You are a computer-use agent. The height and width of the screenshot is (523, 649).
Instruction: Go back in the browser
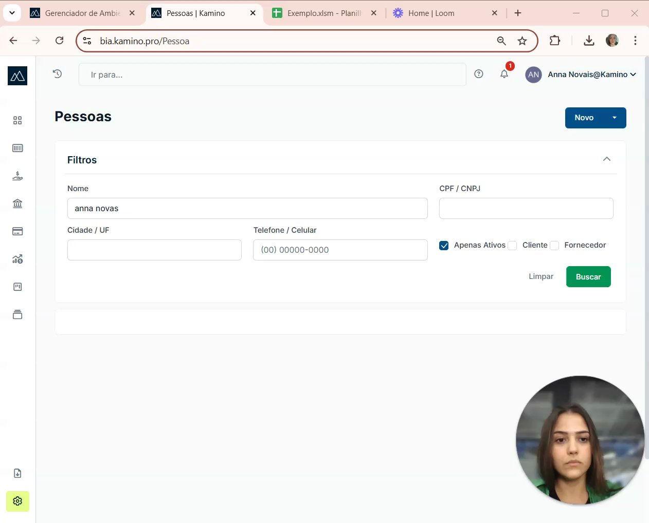(13, 41)
